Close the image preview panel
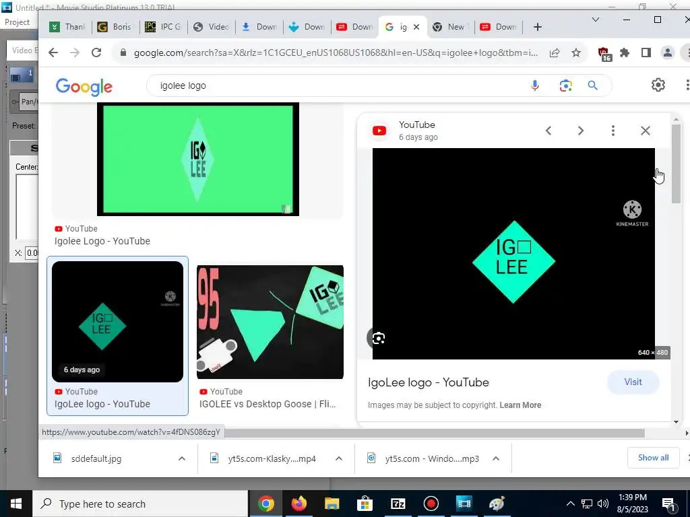 [x=645, y=131]
